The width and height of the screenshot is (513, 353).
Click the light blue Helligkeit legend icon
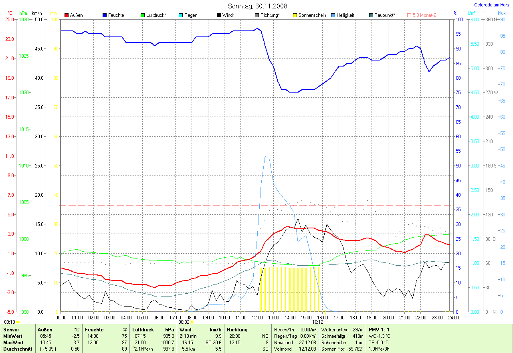[x=333, y=15]
